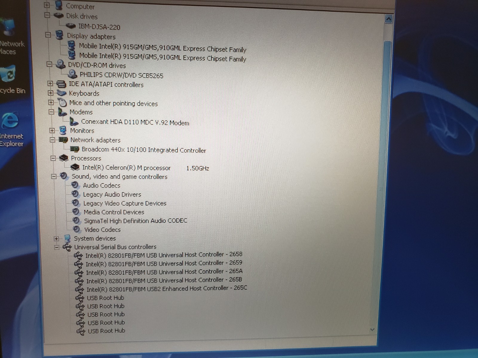Click the Disk drives category icon
478x358 pixels.
59,16
